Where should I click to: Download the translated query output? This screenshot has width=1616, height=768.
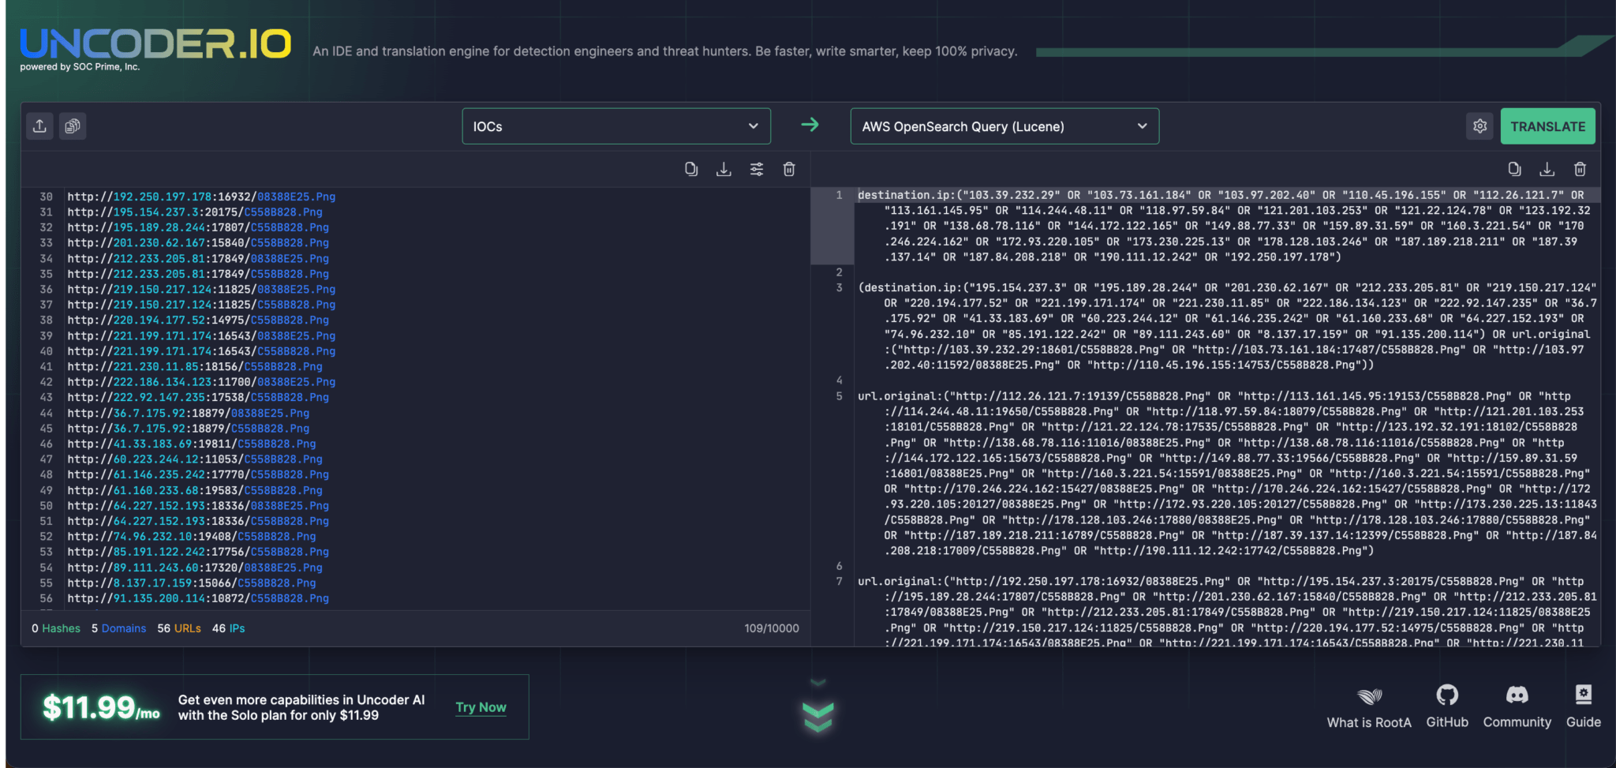(x=1547, y=169)
